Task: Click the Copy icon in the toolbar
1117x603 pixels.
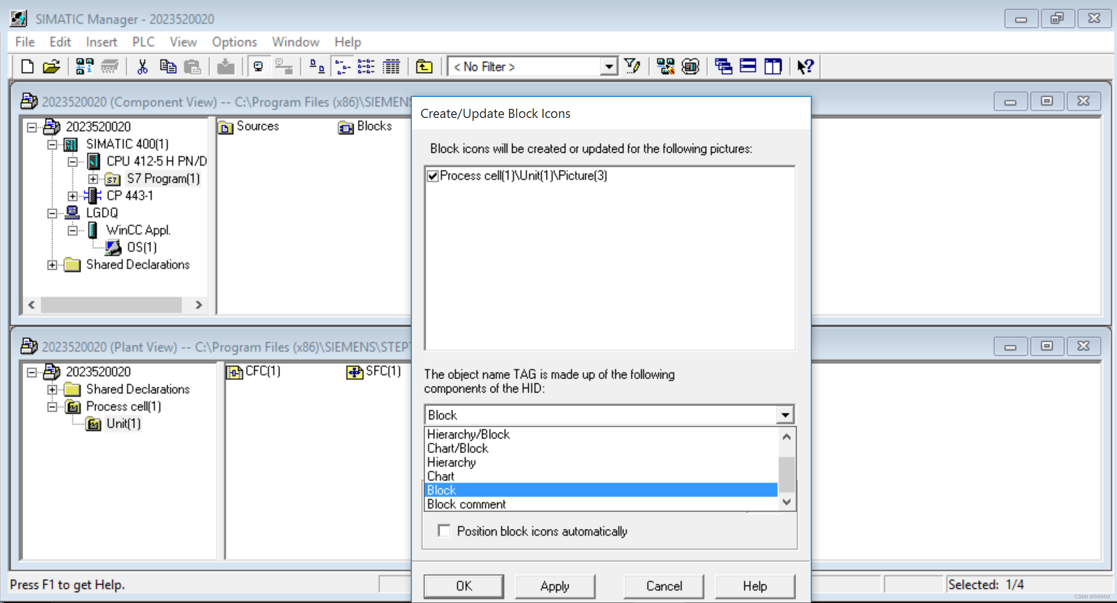Action: click(x=168, y=66)
